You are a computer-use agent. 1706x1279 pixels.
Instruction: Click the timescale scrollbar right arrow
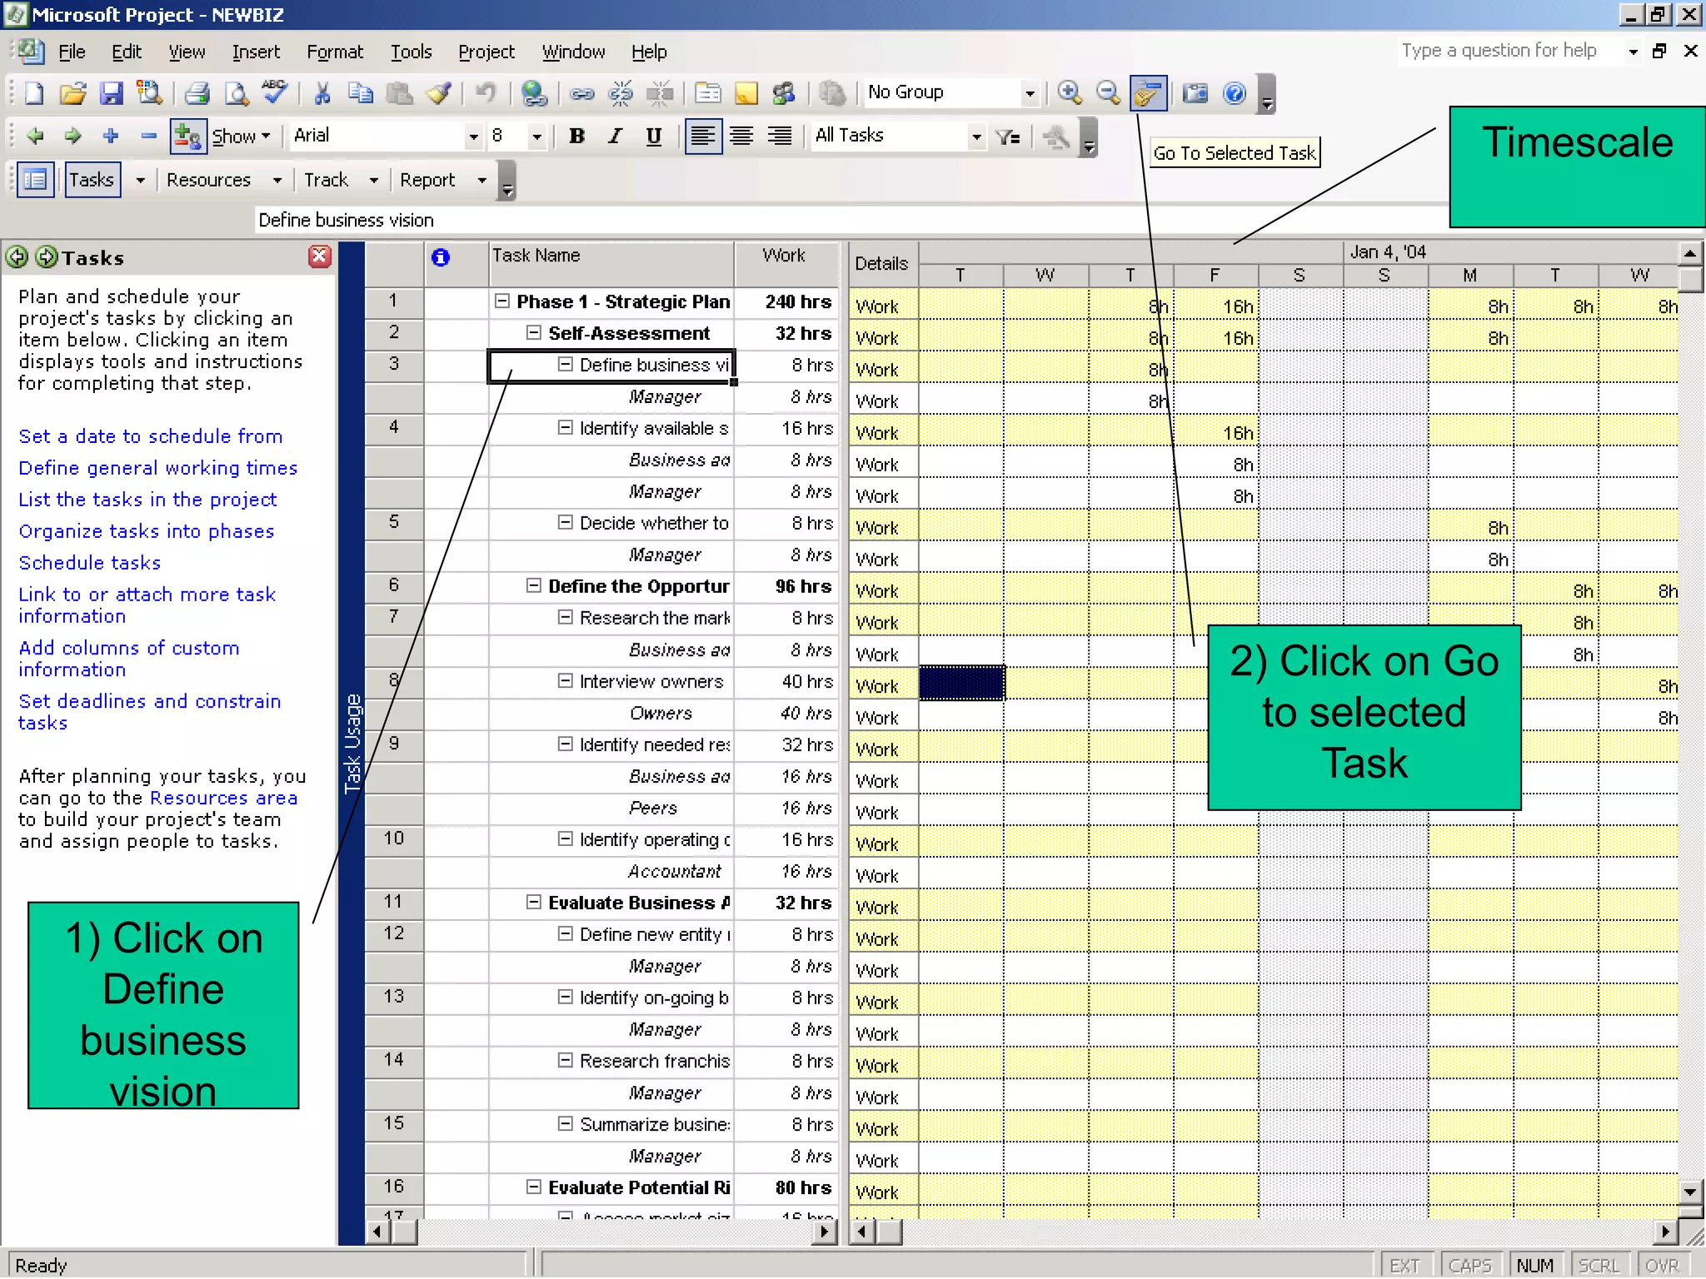point(1665,1232)
